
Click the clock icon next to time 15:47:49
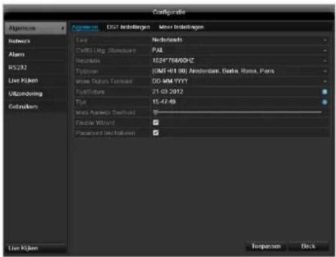pos(325,102)
